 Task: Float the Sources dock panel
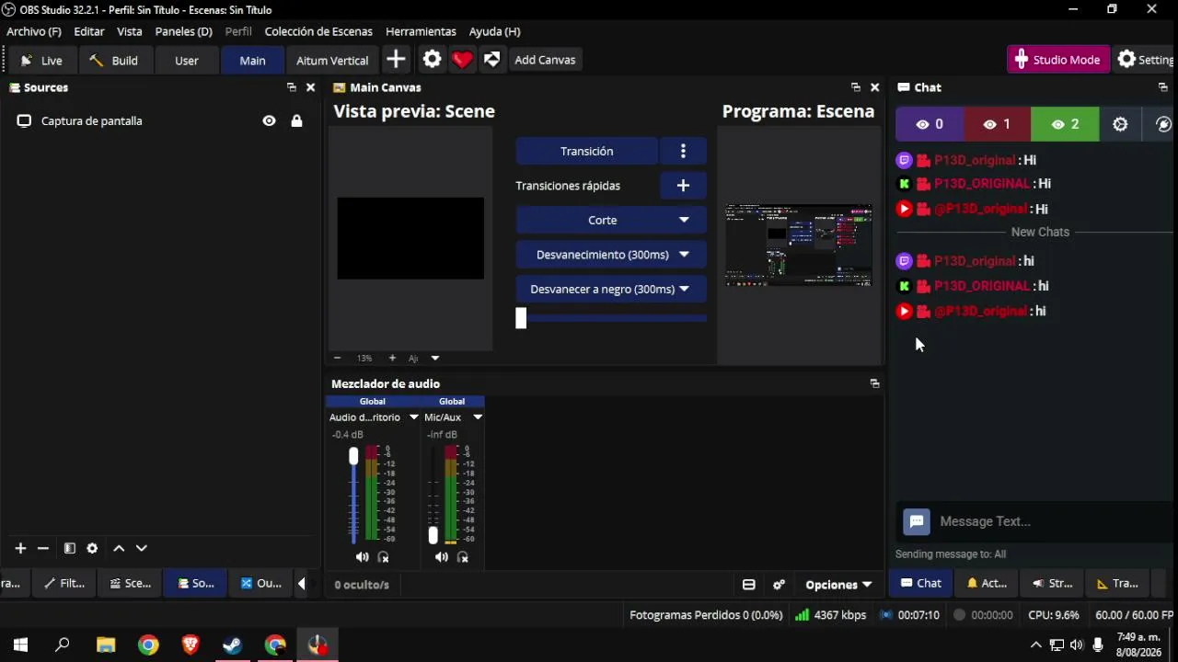tap(292, 87)
